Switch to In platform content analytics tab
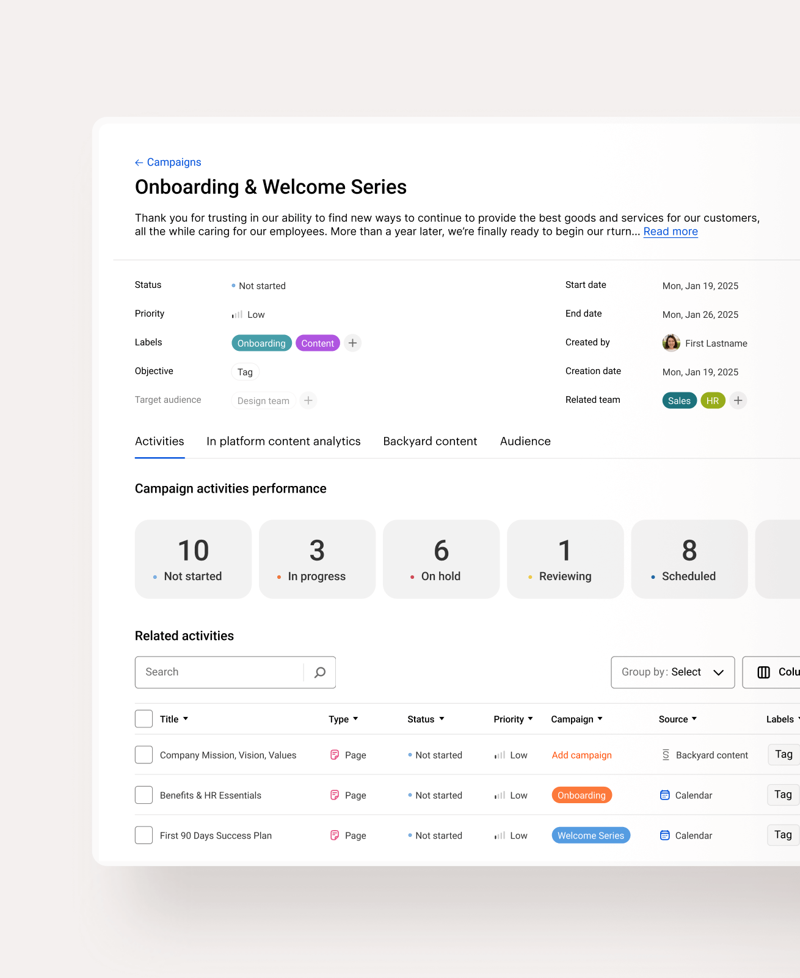800x978 pixels. click(x=283, y=441)
